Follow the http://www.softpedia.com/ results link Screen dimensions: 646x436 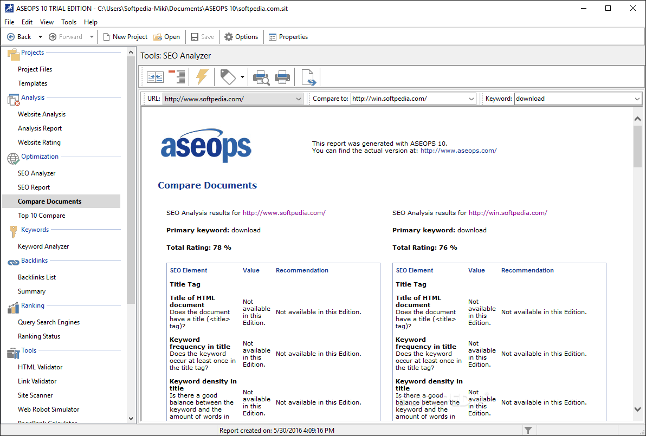coord(284,213)
